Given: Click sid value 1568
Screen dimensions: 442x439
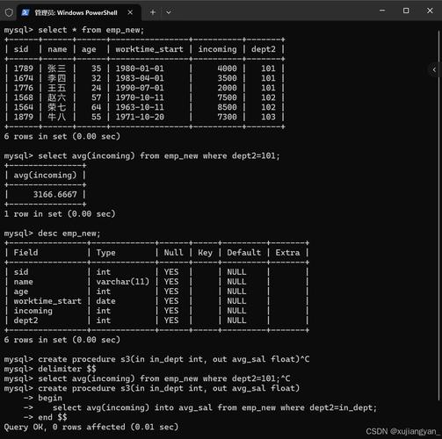Looking at the screenshot, I should (x=24, y=97).
